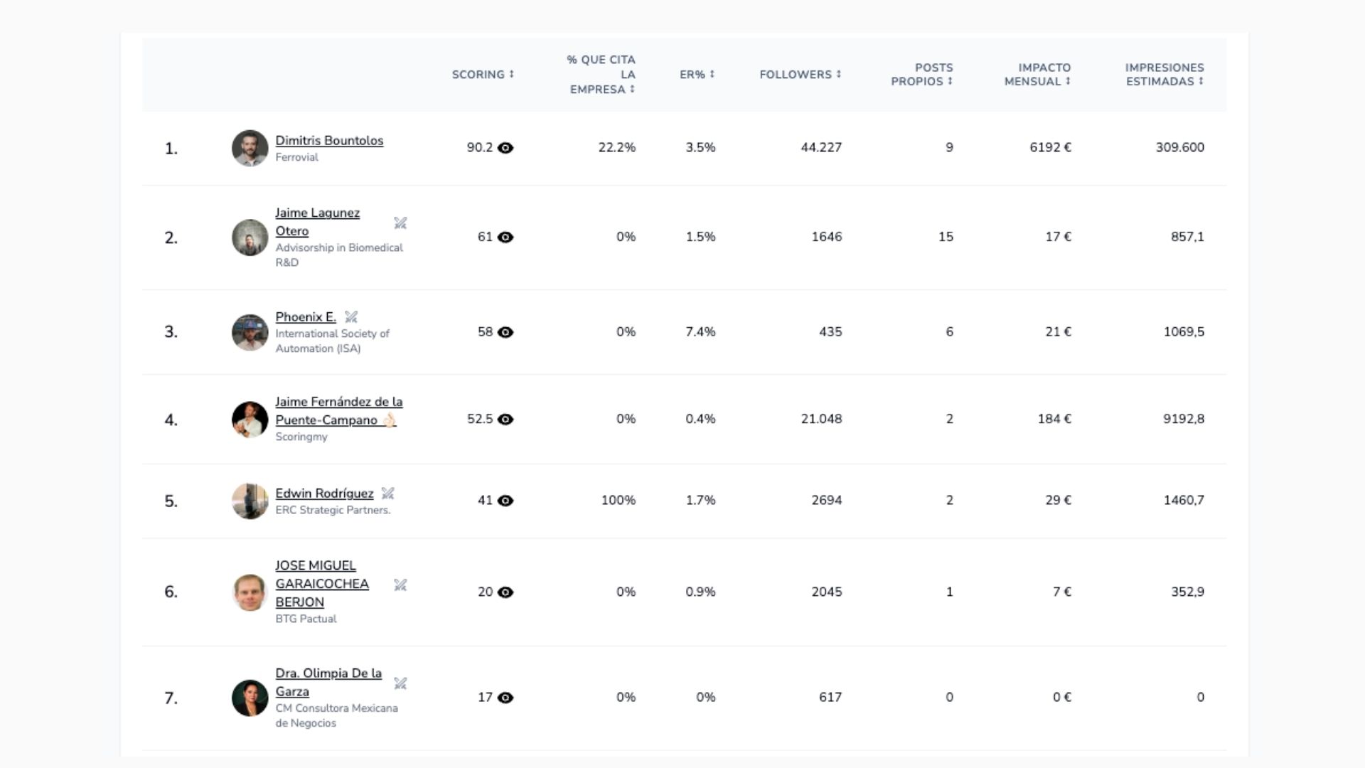The width and height of the screenshot is (1365, 768).
Task: Sort by ER% column header
Action: pyautogui.click(x=697, y=75)
